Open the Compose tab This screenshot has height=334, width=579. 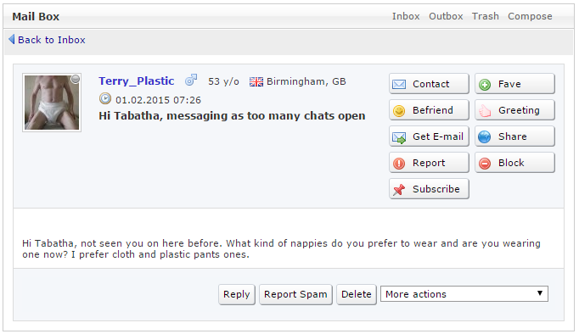tap(530, 16)
